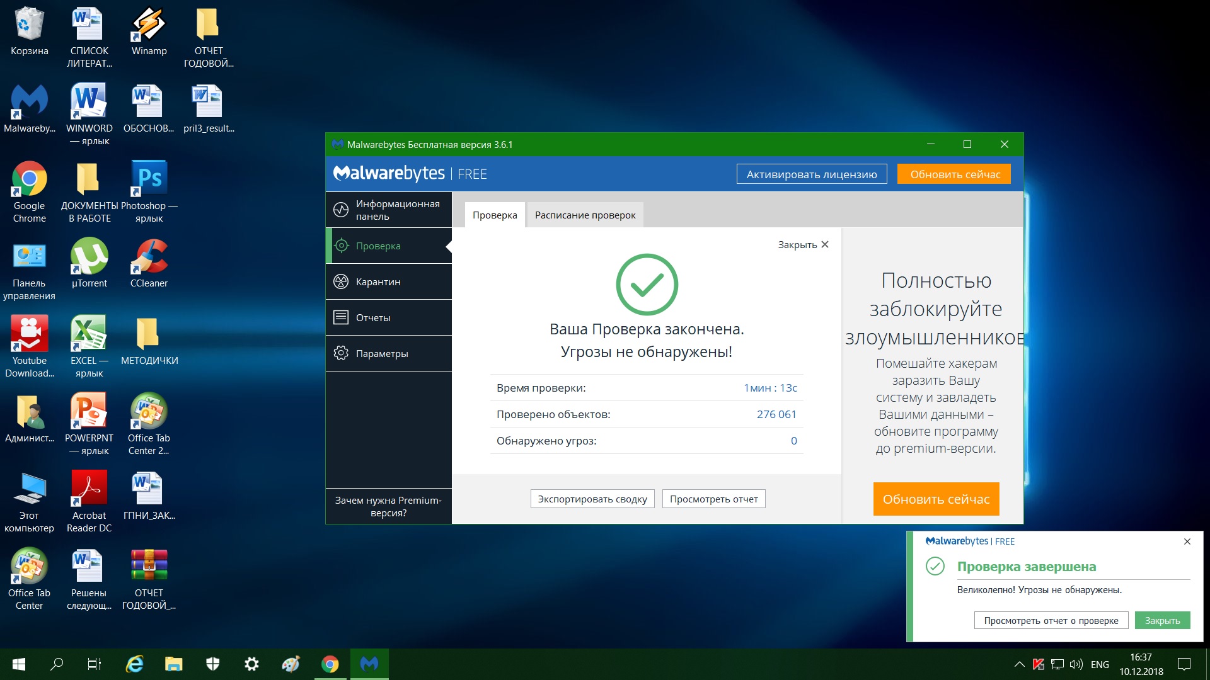Switch to Расписание проверок tab
1210x680 pixels.
coord(585,215)
